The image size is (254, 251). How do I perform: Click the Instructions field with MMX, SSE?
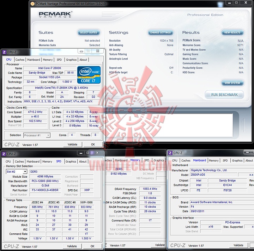pyautogui.click(x=61, y=101)
